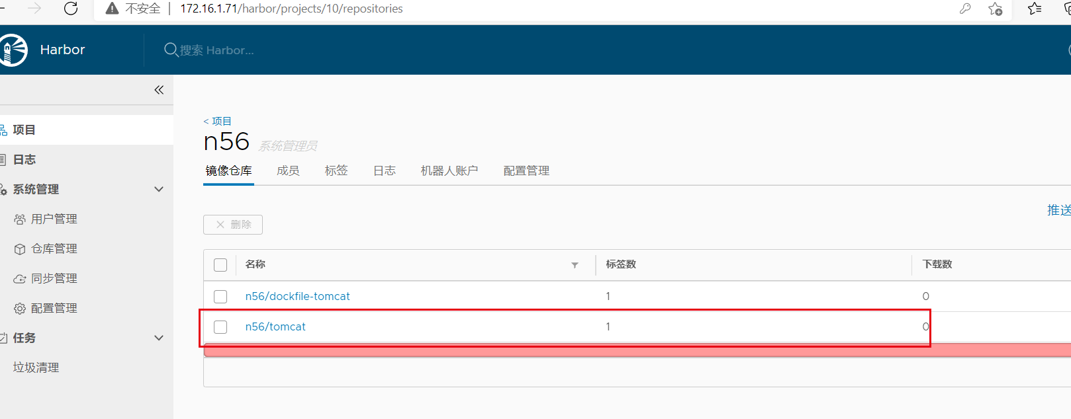The image size is (1071, 419).
Task: Sort by the 下载数 column header
Action: click(x=937, y=264)
